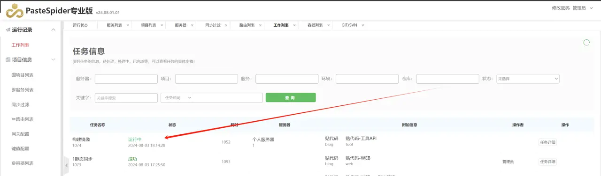601x176 pixels.
Task: Click the 状态 column header
Action: click(x=172, y=125)
